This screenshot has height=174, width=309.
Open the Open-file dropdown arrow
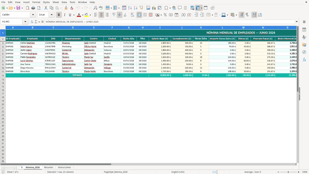coord(15,8)
